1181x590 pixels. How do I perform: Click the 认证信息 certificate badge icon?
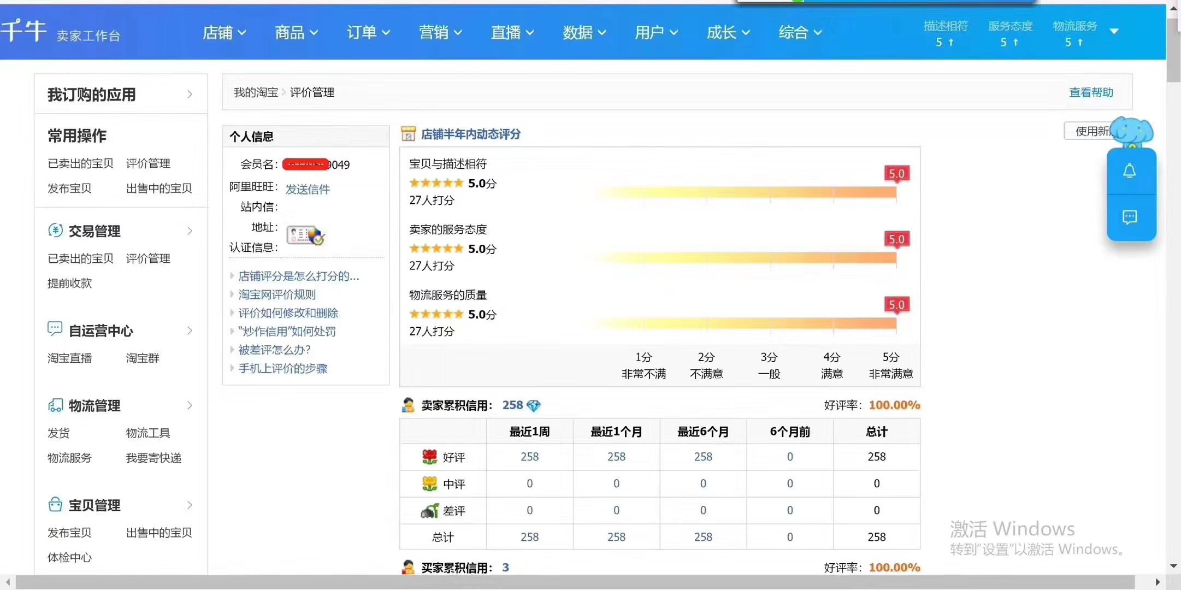click(x=305, y=235)
